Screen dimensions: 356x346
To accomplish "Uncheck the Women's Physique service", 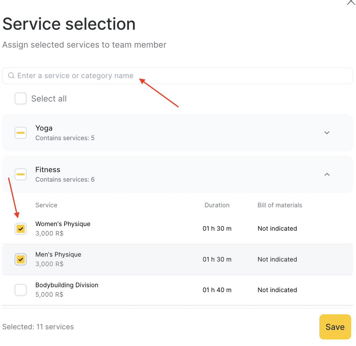I will coord(21,229).
